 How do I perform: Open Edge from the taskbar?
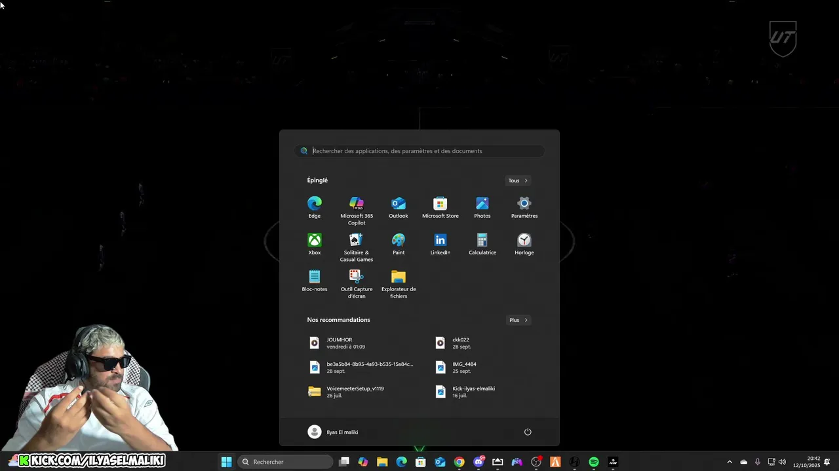click(401, 462)
